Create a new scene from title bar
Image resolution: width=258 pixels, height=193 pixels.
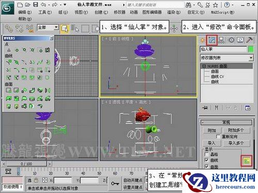pyautogui.click(x=20, y=5)
